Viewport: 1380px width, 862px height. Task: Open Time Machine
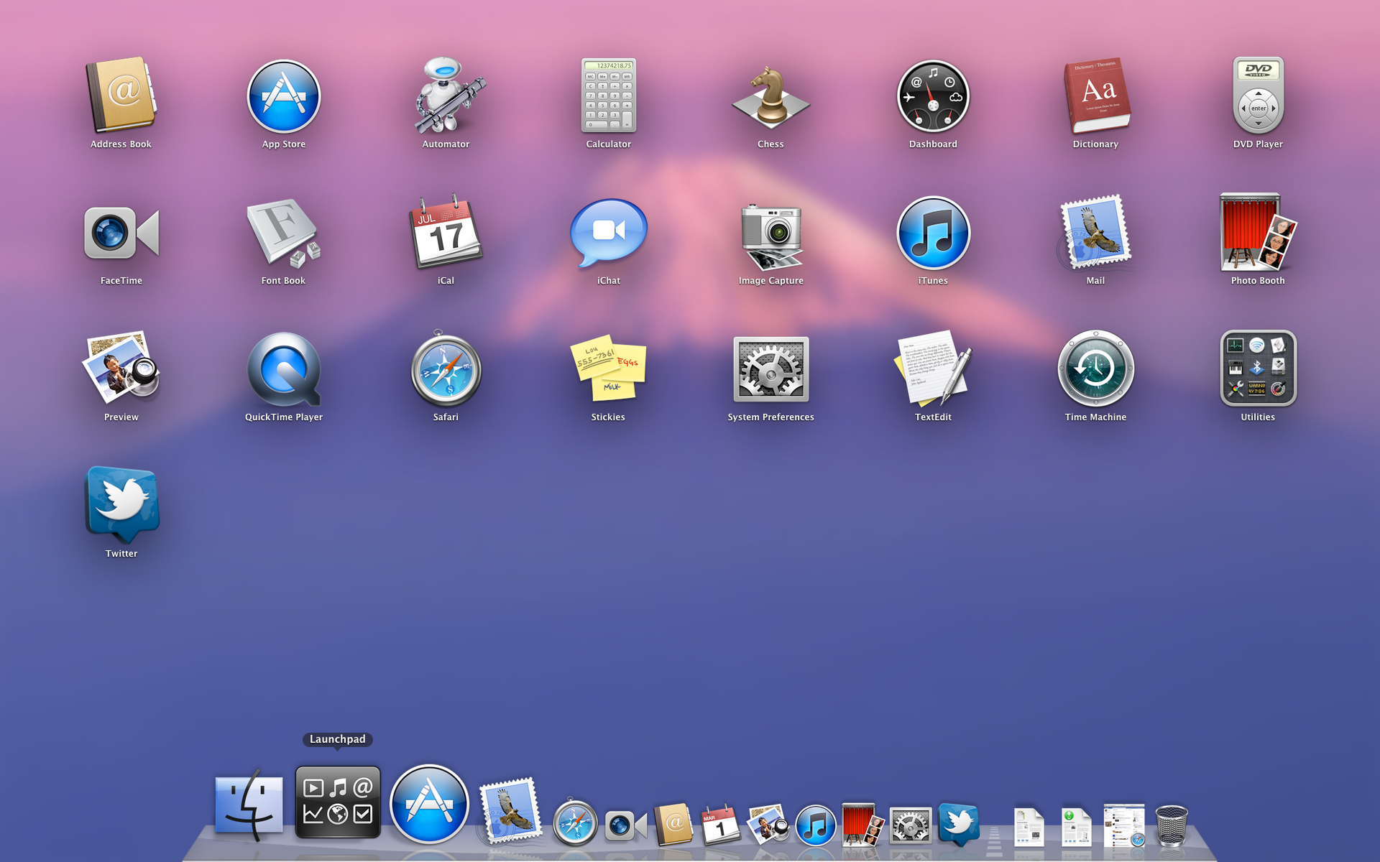tap(1096, 369)
